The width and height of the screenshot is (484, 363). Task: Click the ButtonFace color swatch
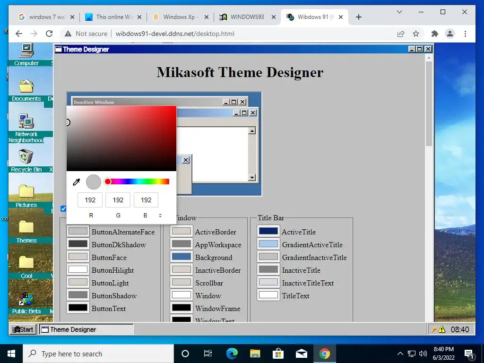[x=78, y=257]
